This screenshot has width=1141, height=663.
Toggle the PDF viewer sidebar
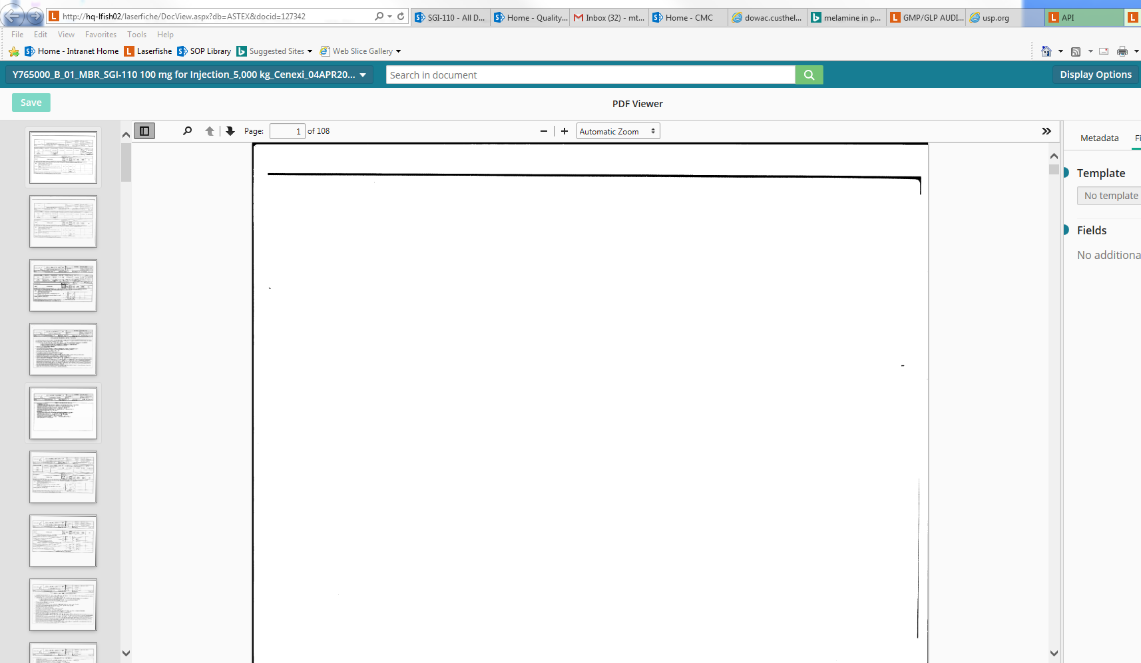pyautogui.click(x=144, y=131)
